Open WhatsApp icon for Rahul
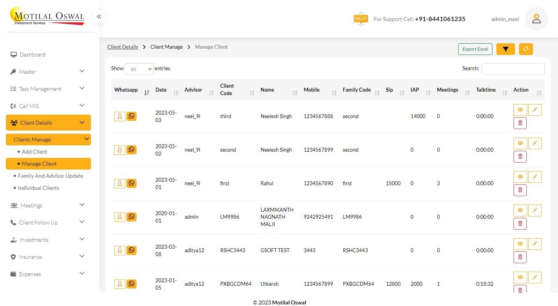The image size is (558, 306). [132, 183]
